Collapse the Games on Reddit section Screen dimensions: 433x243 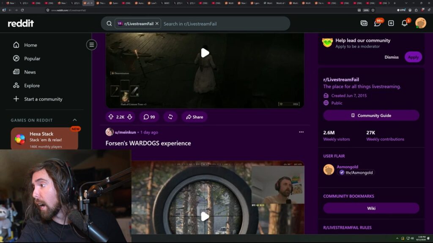click(74, 120)
